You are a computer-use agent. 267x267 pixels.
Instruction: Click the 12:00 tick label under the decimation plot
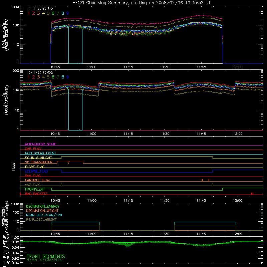pyautogui.click(x=238, y=234)
